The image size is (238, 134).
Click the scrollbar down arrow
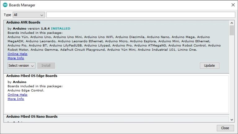232,119
